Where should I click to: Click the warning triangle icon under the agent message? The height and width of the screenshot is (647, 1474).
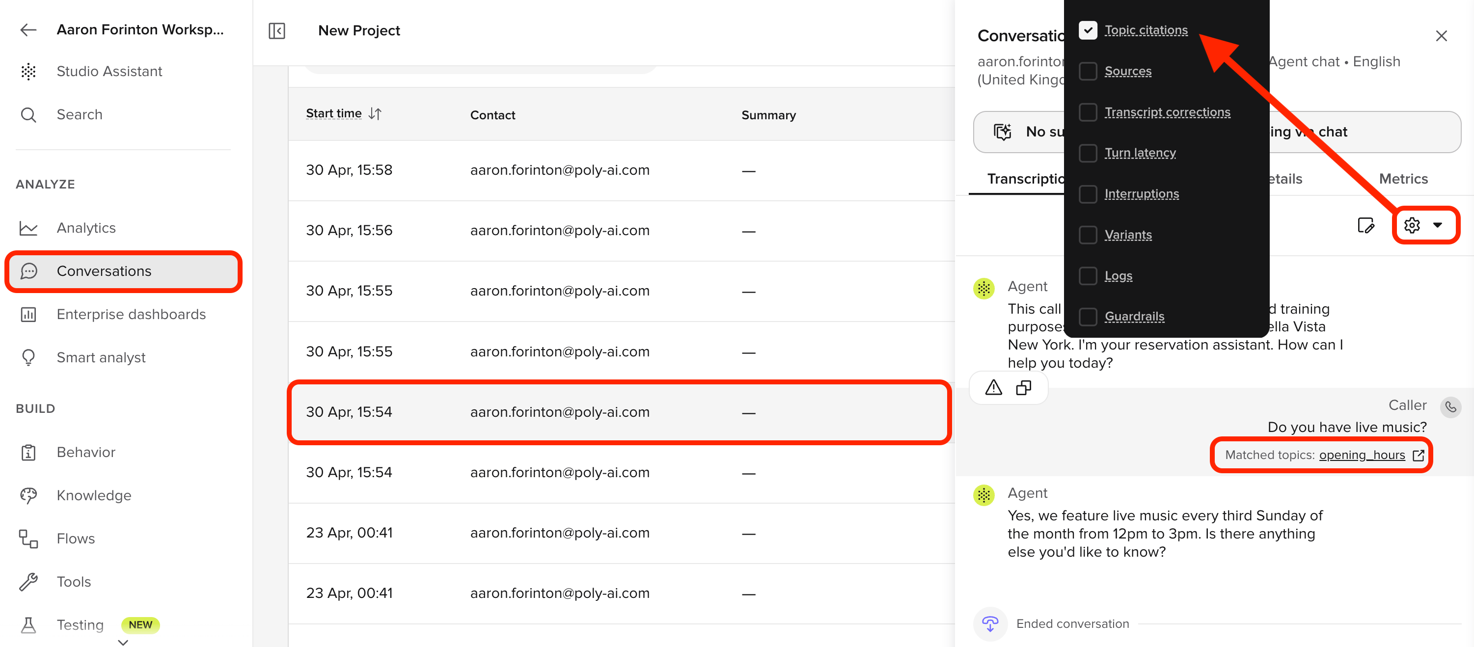point(993,388)
